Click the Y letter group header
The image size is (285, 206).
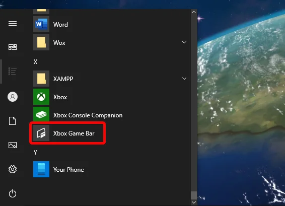(x=35, y=153)
